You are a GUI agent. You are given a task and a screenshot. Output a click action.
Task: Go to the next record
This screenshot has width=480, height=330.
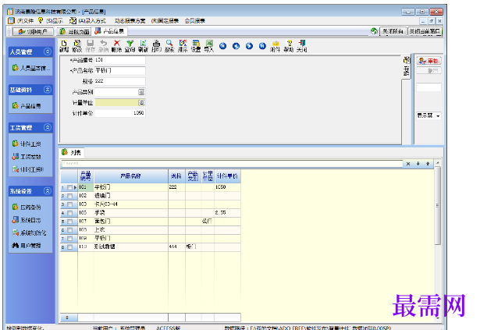pos(249,46)
